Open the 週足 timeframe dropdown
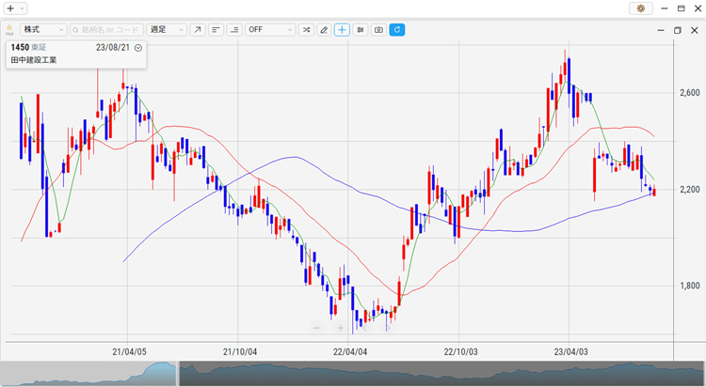The width and height of the screenshot is (706, 387). [168, 30]
